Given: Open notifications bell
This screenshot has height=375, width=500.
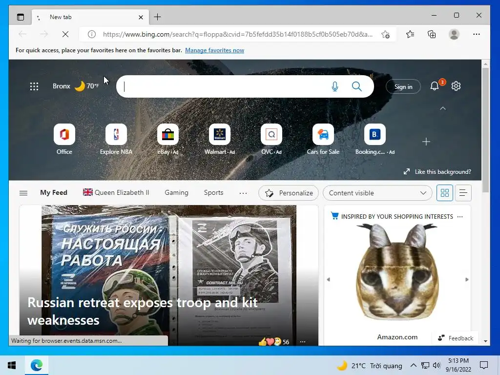Looking at the screenshot, I should [x=435, y=86].
